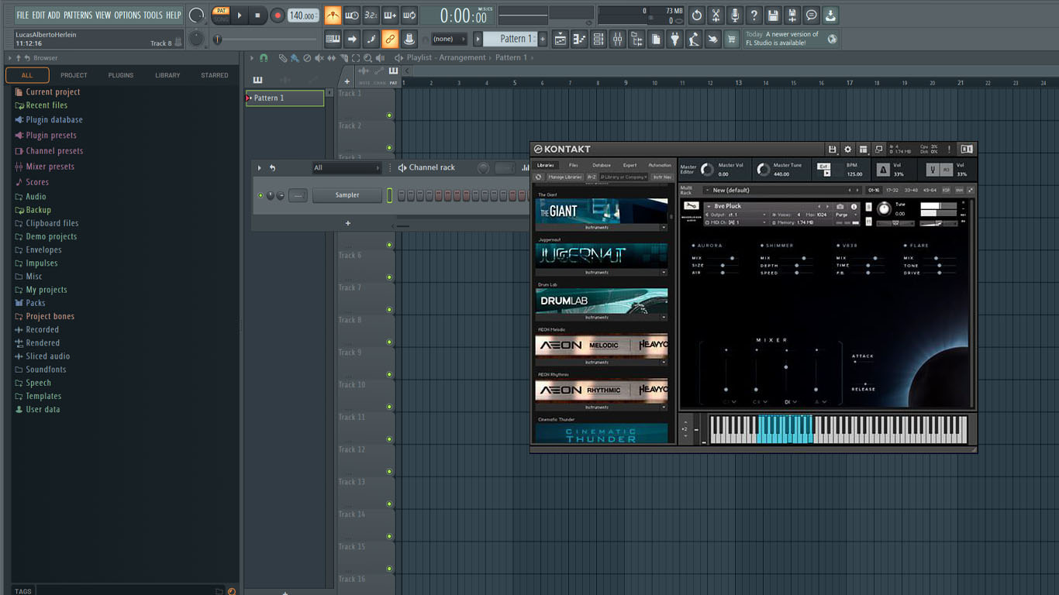Switch the PAT/SONG mode button
This screenshot has height=595, width=1059.
221,15
